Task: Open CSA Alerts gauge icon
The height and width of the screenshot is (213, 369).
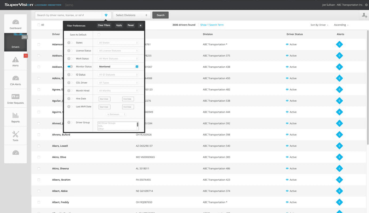Action: coord(16,78)
